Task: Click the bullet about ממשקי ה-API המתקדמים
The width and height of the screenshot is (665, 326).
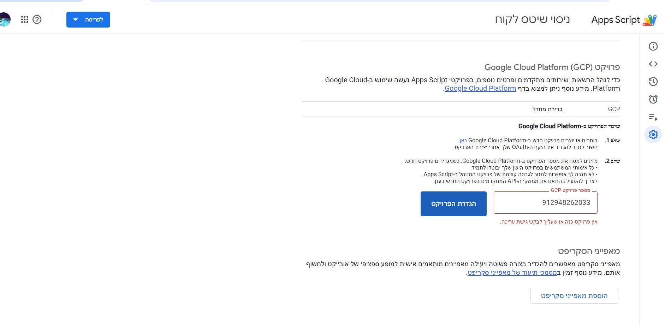Action: click(x=516, y=181)
